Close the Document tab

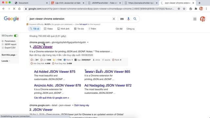coord(47,3)
